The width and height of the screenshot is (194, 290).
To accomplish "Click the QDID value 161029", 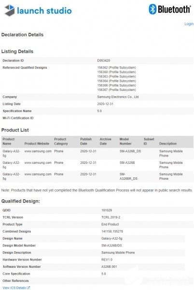I will (x=107, y=210).
